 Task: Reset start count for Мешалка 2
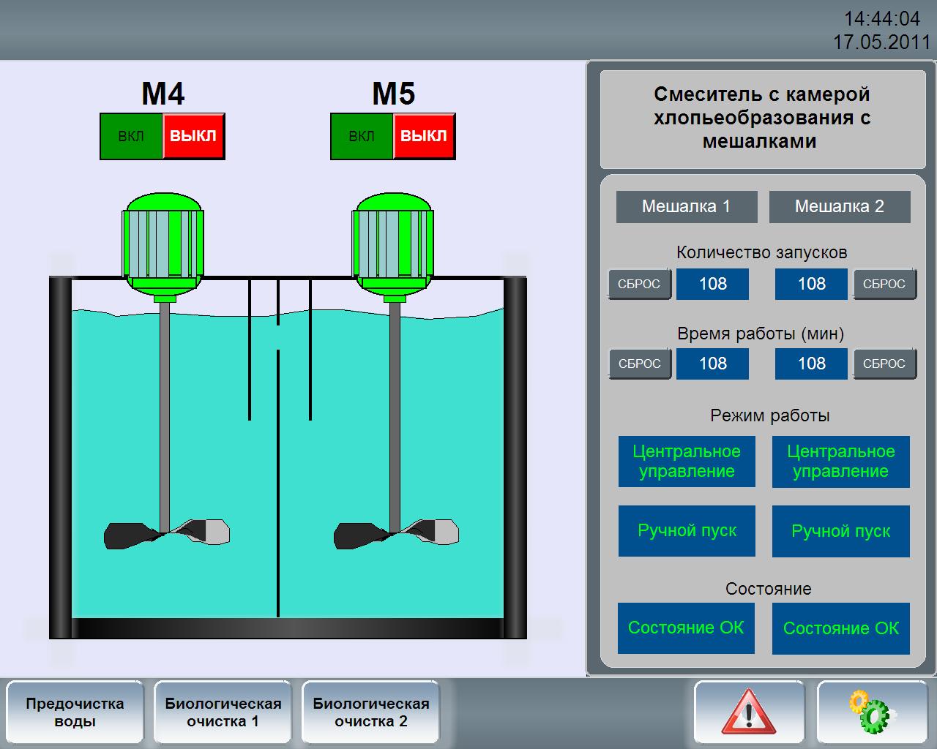coord(884,284)
